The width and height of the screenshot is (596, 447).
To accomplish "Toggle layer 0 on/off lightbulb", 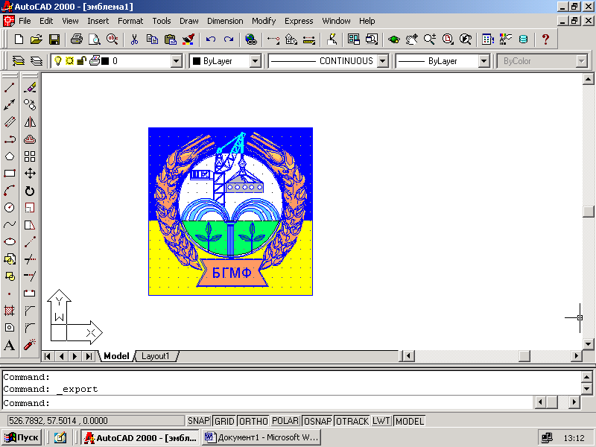I will pyautogui.click(x=58, y=61).
